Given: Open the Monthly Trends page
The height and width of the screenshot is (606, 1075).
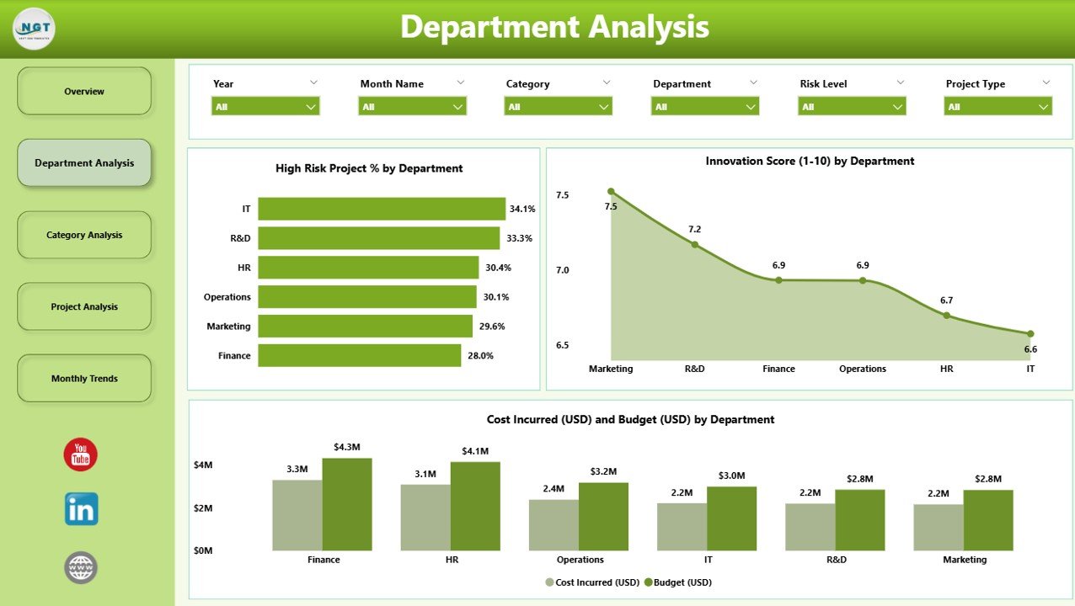Looking at the screenshot, I should (x=83, y=378).
